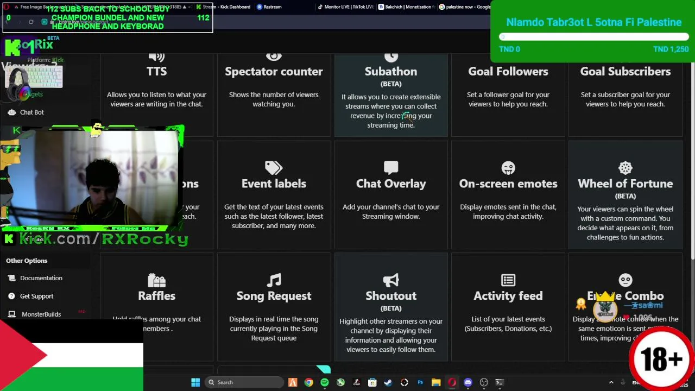
Task: Click 'Hold raffles among your chat' description
Action: (156, 324)
